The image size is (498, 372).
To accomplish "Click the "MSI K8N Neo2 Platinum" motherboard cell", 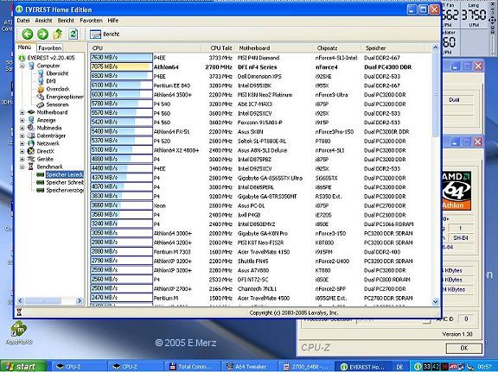I will point(265,95).
